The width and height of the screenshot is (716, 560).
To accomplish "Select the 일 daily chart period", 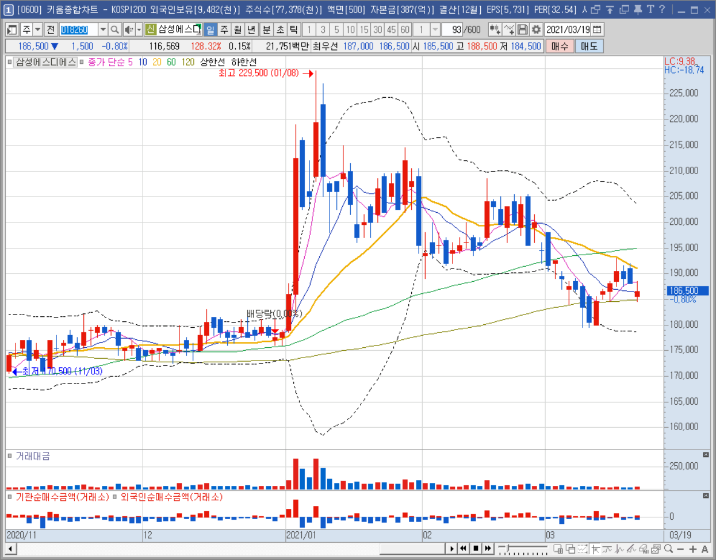I will tap(210, 29).
